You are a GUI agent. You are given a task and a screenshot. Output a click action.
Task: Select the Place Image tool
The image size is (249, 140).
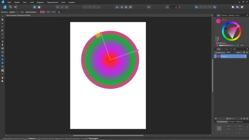pos(2,49)
